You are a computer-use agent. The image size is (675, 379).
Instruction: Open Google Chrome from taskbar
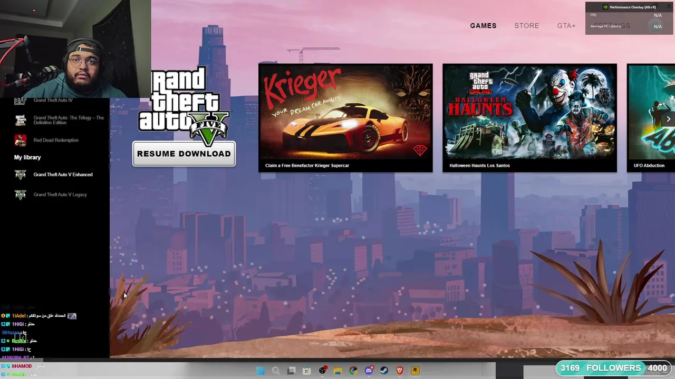coord(353,371)
